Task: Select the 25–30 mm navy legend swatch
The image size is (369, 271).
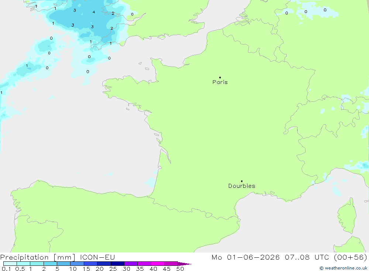Action: click(117, 264)
